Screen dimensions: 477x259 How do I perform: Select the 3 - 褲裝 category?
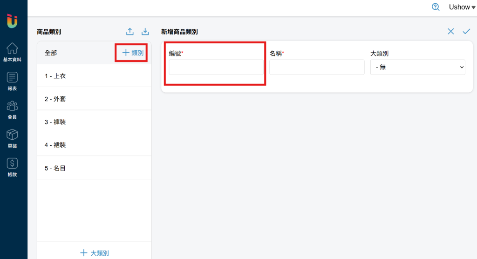coord(94,122)
